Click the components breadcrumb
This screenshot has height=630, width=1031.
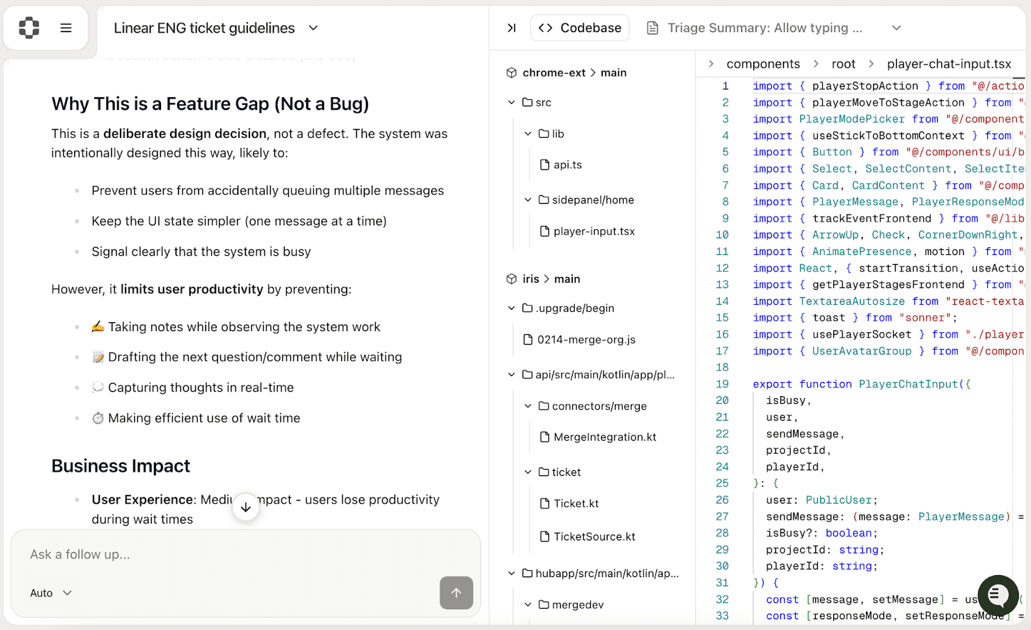point(763,64)
